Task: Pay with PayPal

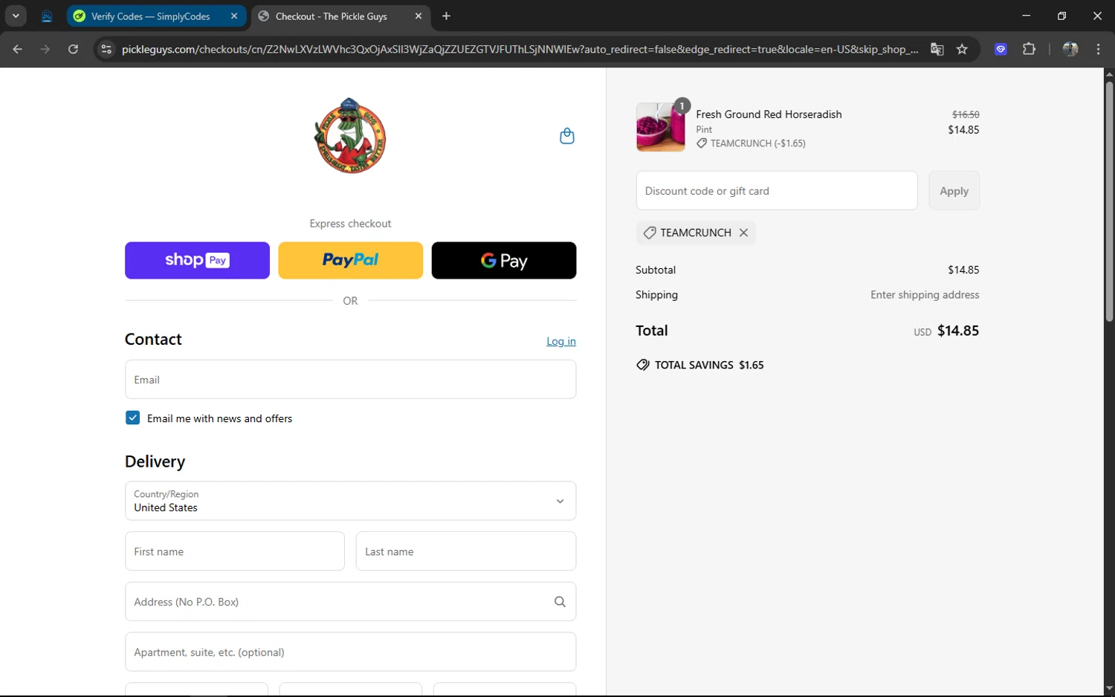Action: point(350,260)
